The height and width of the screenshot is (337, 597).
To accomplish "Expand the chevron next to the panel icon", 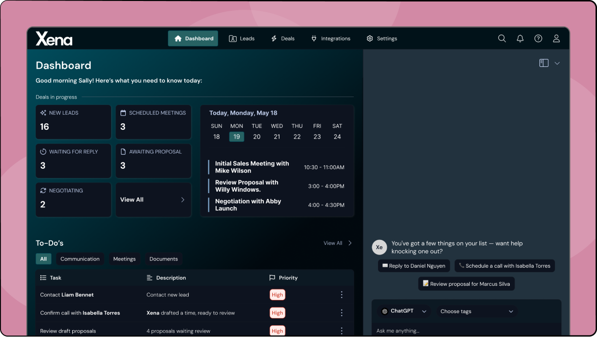I will (557, 63).
